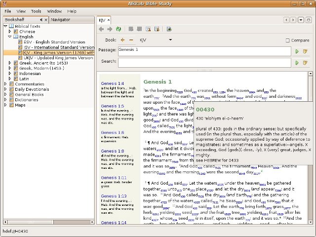Open the Window menu
Image resolution: width=316 pixels, height=237 pixels.
(x=54, y=11)
